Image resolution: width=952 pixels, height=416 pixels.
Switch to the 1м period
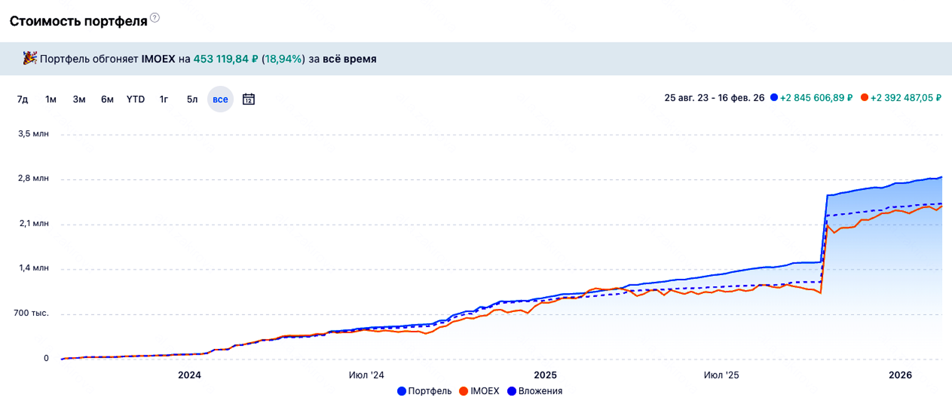[51, 99]
